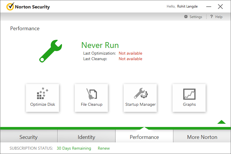Screen dimensions: 231x154
Task: Click the Last Optimization Not available value
Action: point(130,53)
